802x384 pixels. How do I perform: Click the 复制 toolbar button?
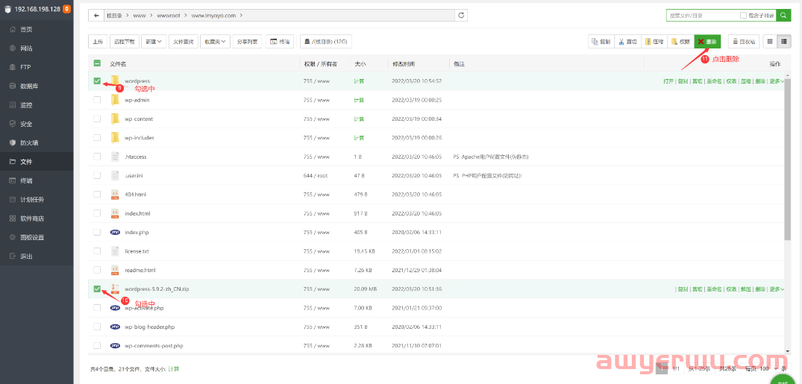coord(601,42)
